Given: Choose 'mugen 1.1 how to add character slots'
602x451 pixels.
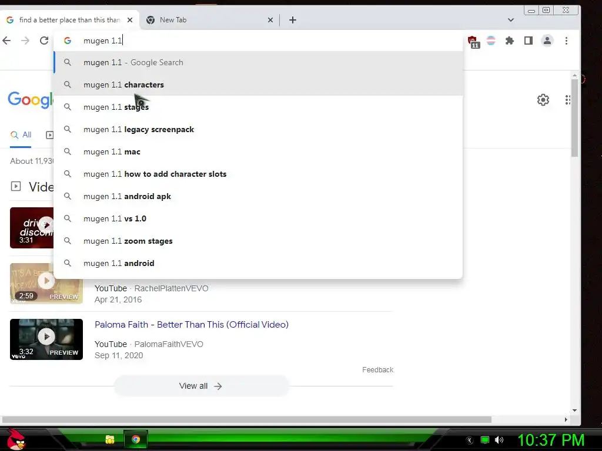Looking at the screenshot, I should (259, 174).
